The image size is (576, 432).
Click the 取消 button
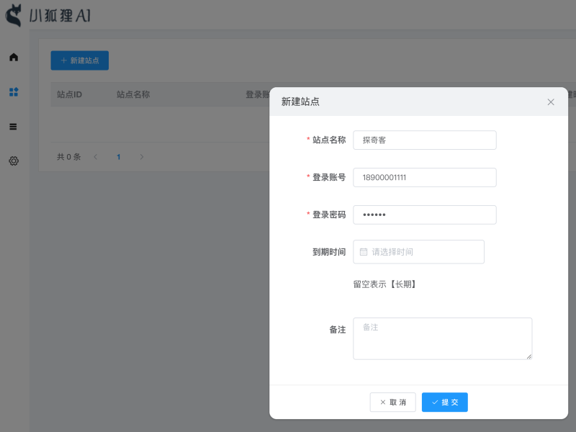(x=392, y=402)
